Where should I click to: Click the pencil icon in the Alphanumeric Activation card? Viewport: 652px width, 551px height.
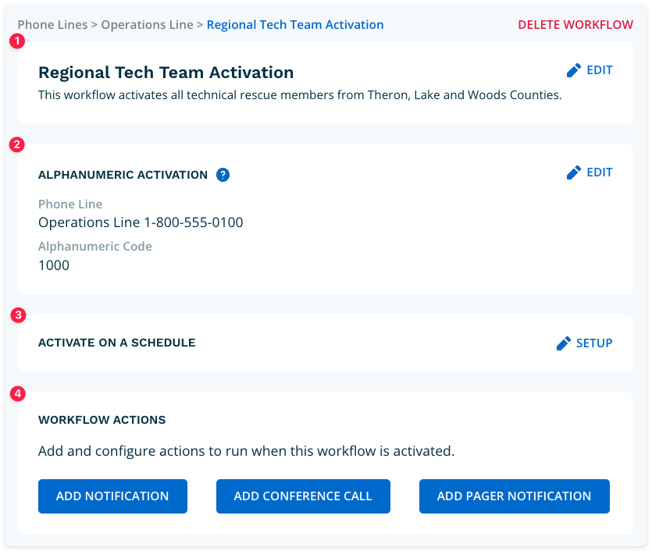[x=574, y=172]
